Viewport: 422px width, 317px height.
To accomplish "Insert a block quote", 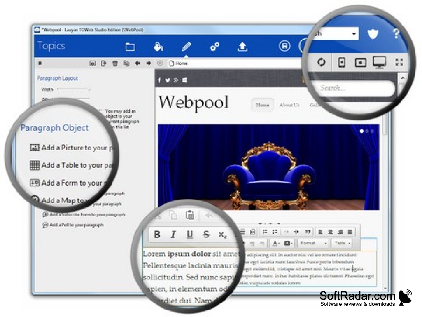I will [x=308, y=232].
